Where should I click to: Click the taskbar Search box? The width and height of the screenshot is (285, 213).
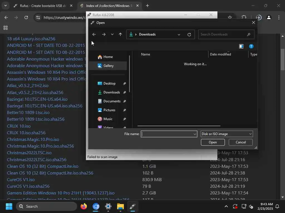(46, 206)
